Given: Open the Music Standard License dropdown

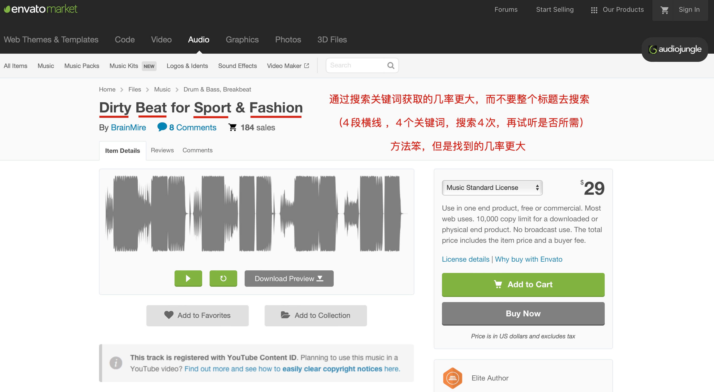Looking at the screenshot, I should (492, 188).
